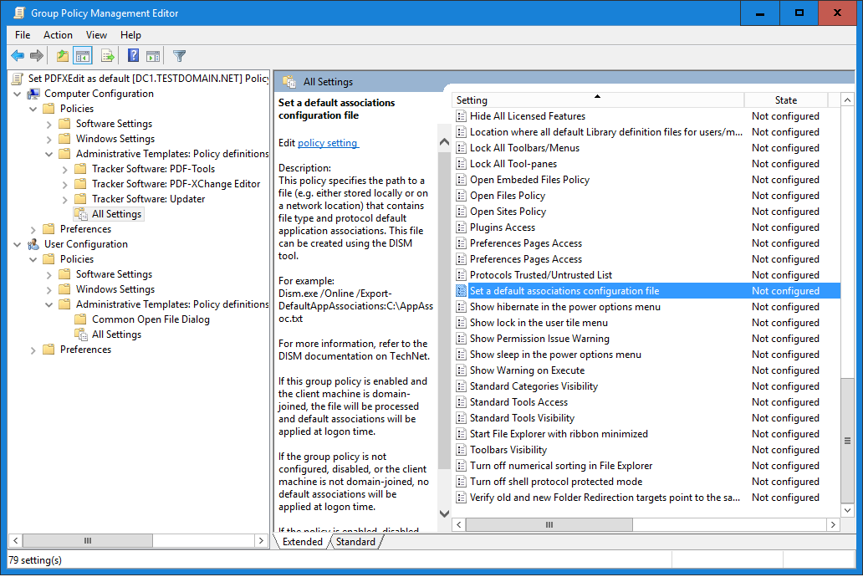Go up one level with the folder-arrow icon
The width and height of the screenshot is (863, 577).
(63, 55)
